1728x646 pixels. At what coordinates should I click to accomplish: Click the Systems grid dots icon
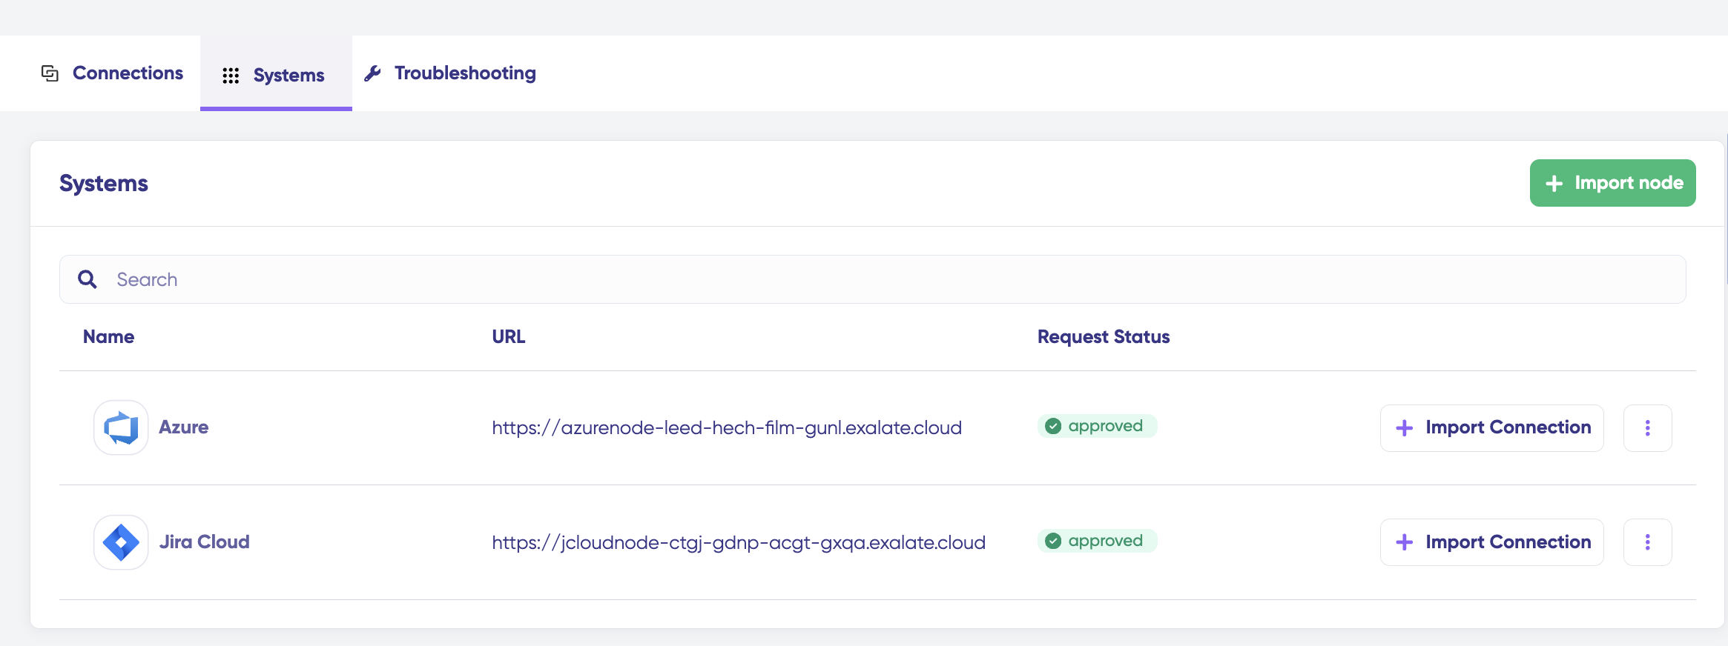tap(231, 76)
